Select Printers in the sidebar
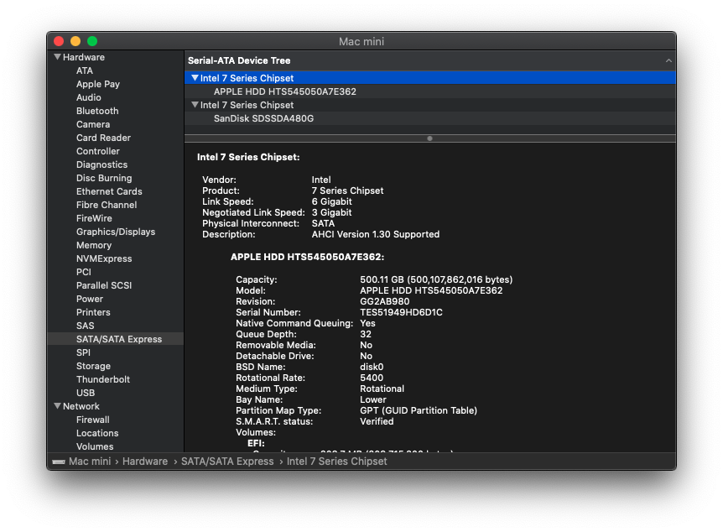The image size is (723, 532). tap(93, 312)
